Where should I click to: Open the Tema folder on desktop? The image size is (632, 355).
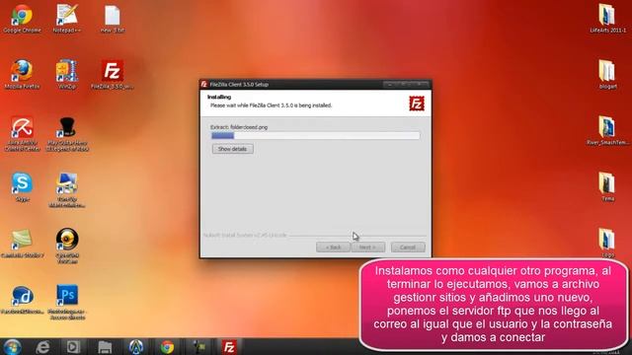[607, 187]
